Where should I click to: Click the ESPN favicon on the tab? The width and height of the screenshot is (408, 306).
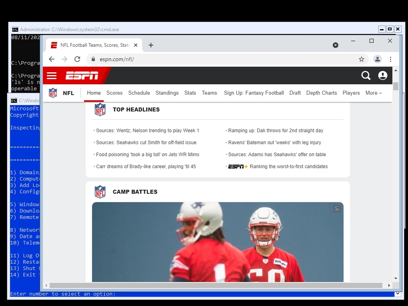[x=54, y=45]
